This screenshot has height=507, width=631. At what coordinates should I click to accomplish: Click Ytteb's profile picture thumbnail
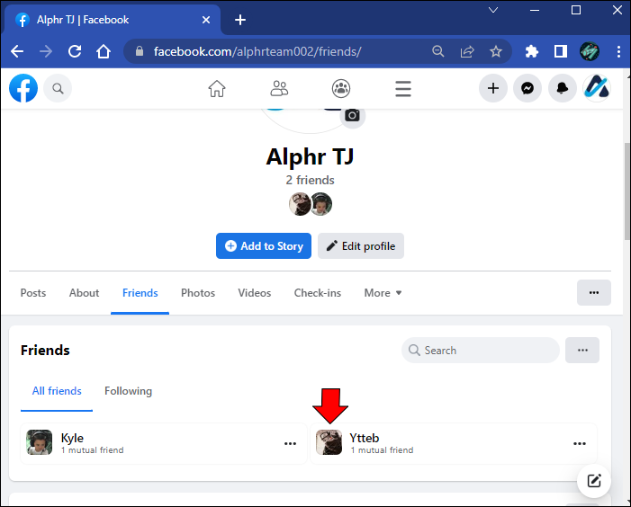[329, 442]
